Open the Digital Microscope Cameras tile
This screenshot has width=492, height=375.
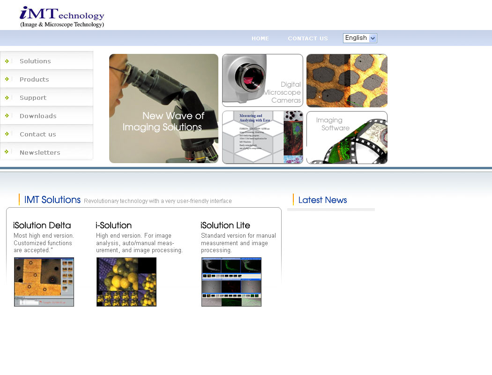[x=262, y=80]
